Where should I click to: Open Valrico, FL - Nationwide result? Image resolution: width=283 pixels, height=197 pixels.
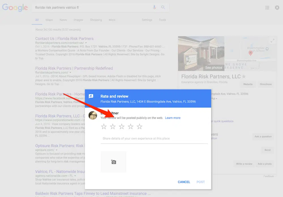click(60, 171)
